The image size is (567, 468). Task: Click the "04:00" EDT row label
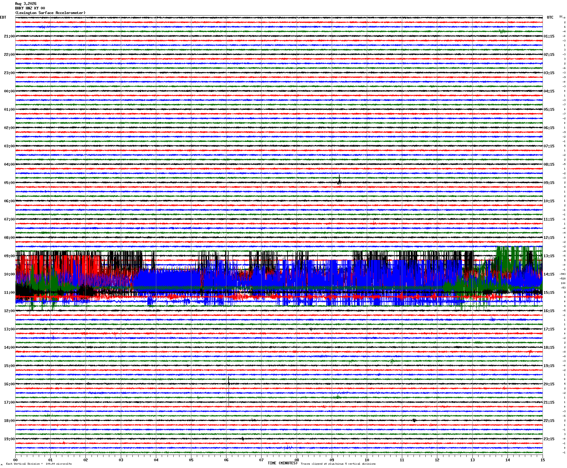point(9,164)
